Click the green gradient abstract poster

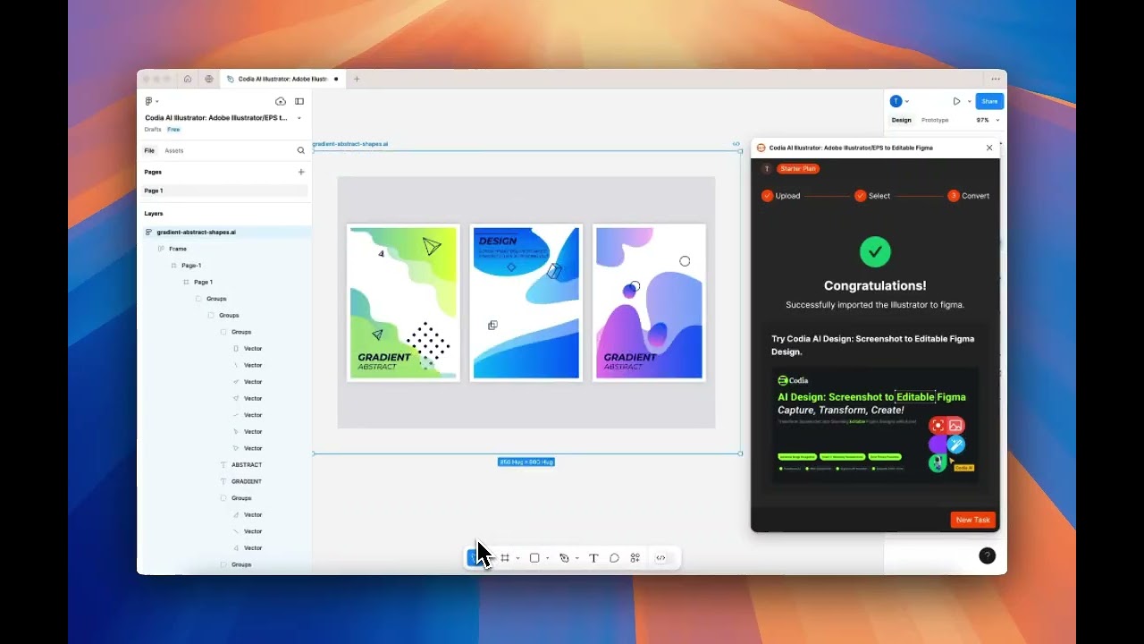click(x=403, y=302)
